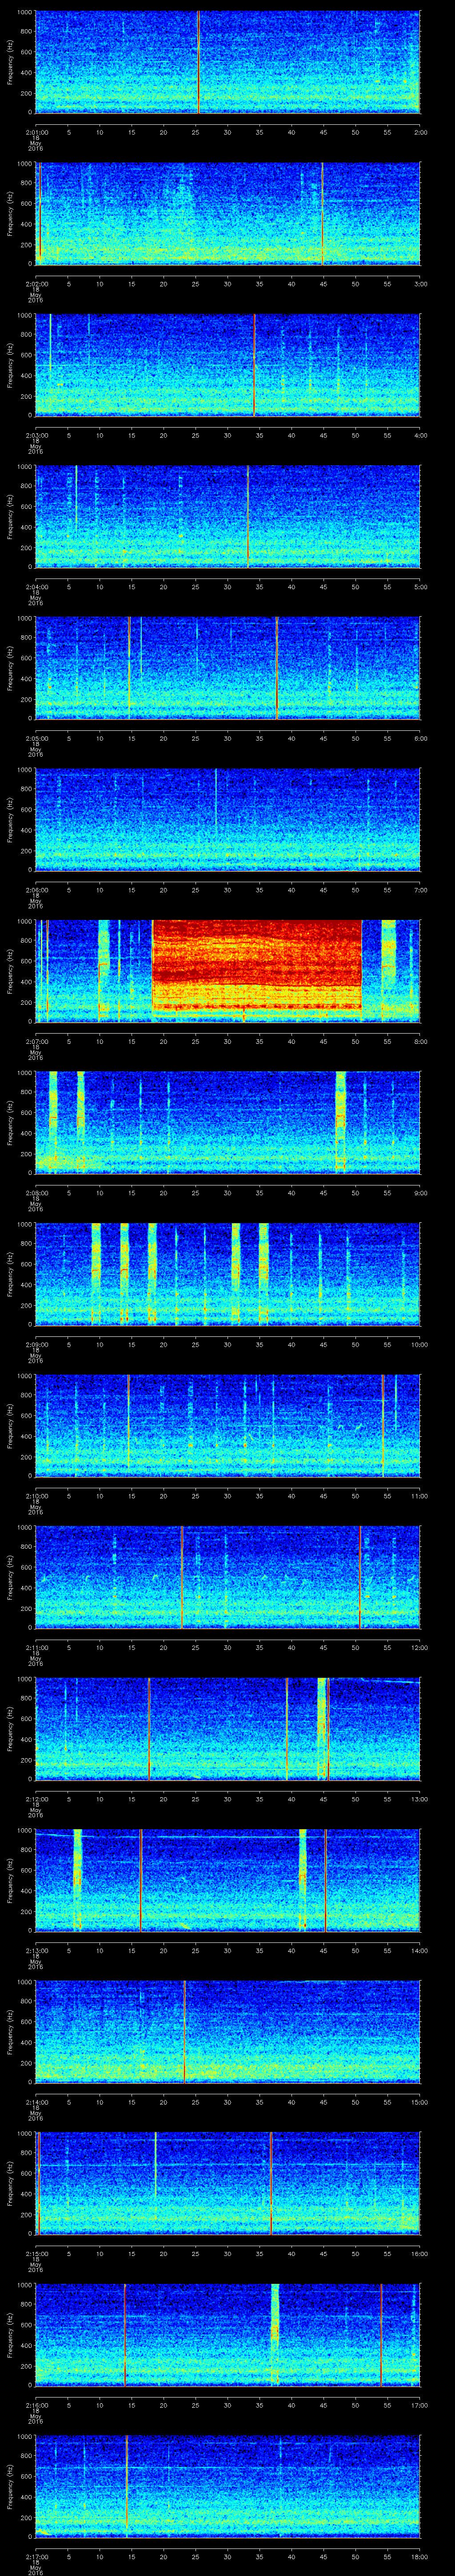Open the 2:10:00 spectrogram panel

228,1425
